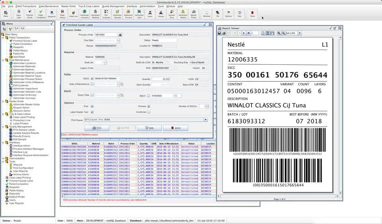The height and width of the screenshot is (224, 382).
Task: Click the Pallet History toolbar icon
Action: point(62,14)
